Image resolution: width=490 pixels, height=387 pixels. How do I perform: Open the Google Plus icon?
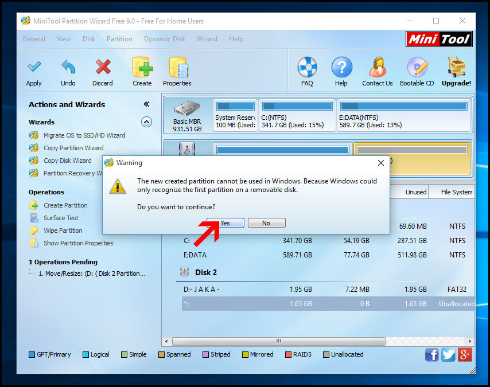pyautogui.click(x=465, y=355)
